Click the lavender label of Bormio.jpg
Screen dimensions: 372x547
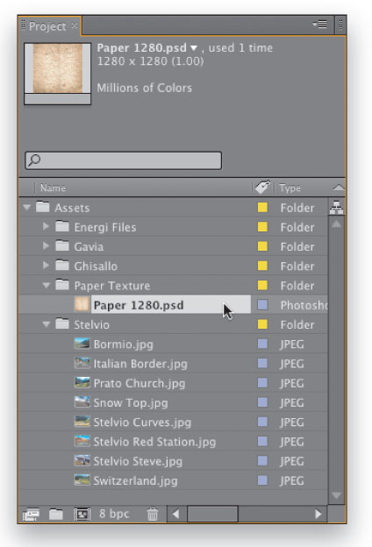[x=262, y=344]
